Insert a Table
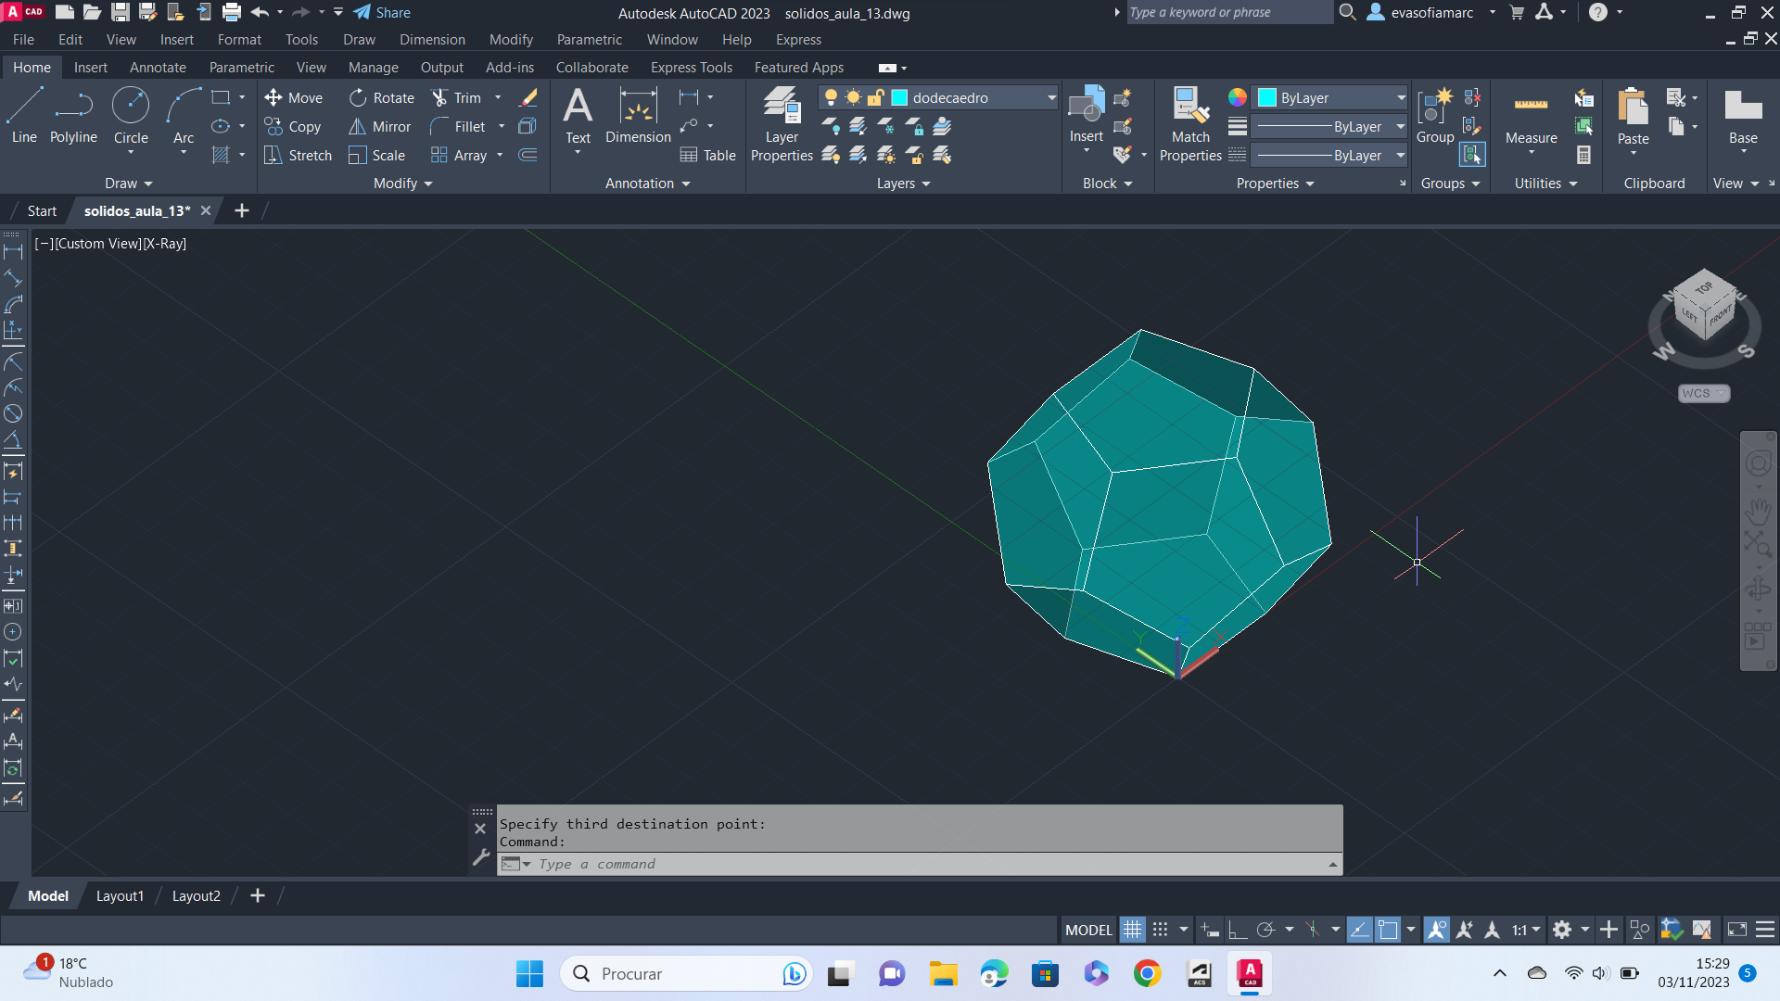Screen dimensions: 1780x1001 pyautogui.click(x=708, y=155)
